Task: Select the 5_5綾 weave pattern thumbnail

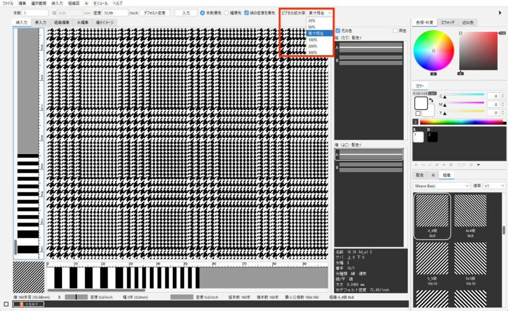Action: pos(432,258)
